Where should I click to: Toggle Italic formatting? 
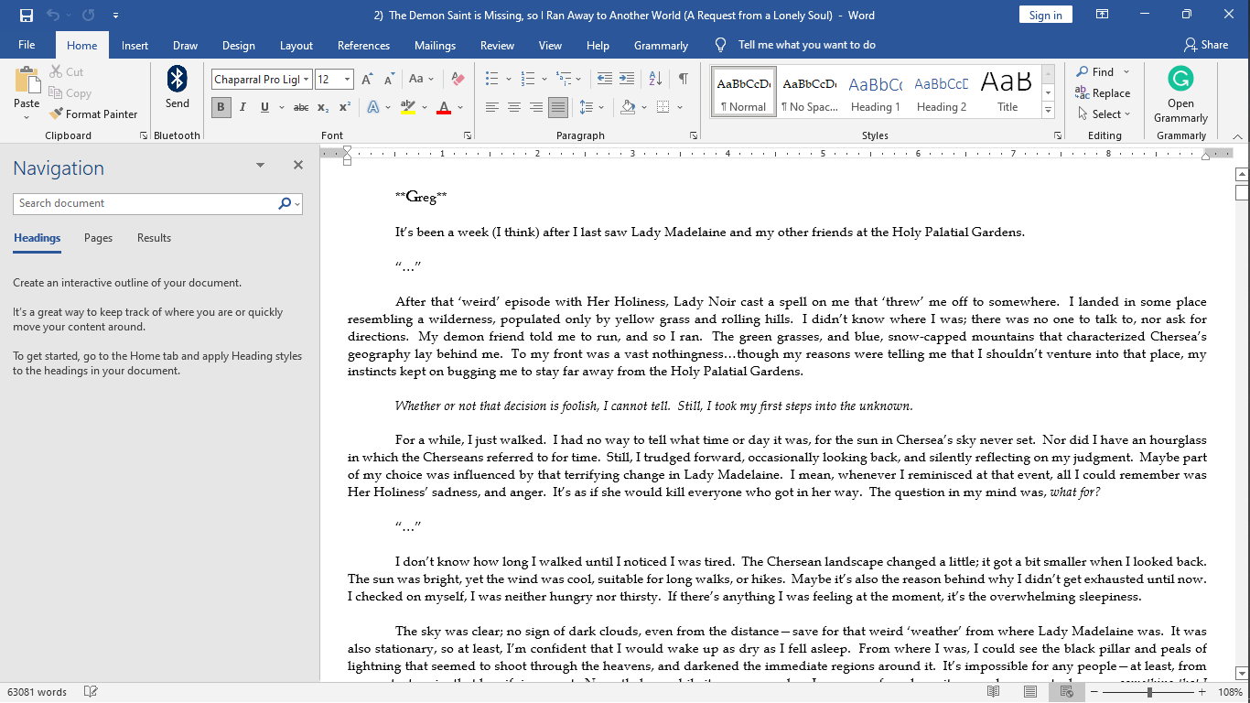(242, 107)
